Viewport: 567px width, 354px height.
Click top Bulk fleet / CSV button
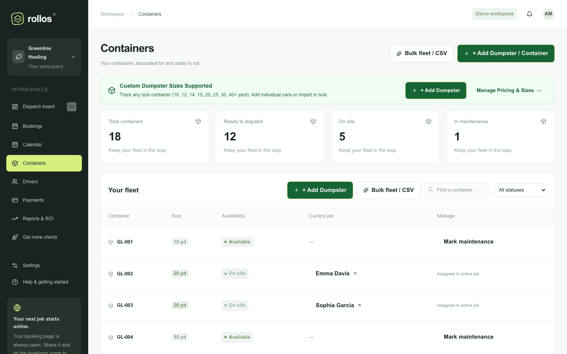point(422,53)
